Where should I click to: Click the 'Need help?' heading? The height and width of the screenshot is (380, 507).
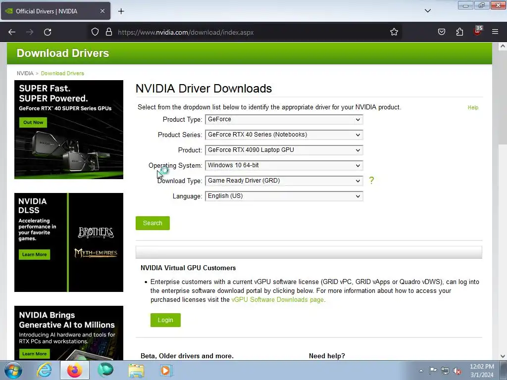327,356
